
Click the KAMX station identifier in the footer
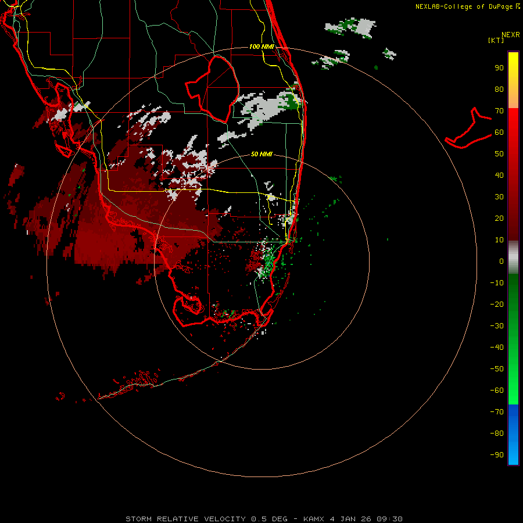(314, 519)
